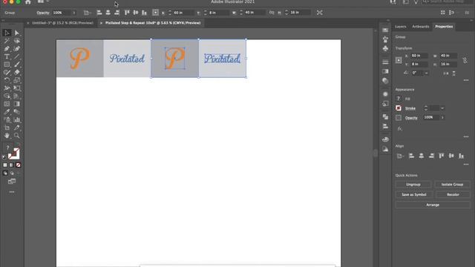Toggle constrain proportions link in Properties Transform
Image resolution: width=475 pixels, height=267 pixels.
coord(465,61)
